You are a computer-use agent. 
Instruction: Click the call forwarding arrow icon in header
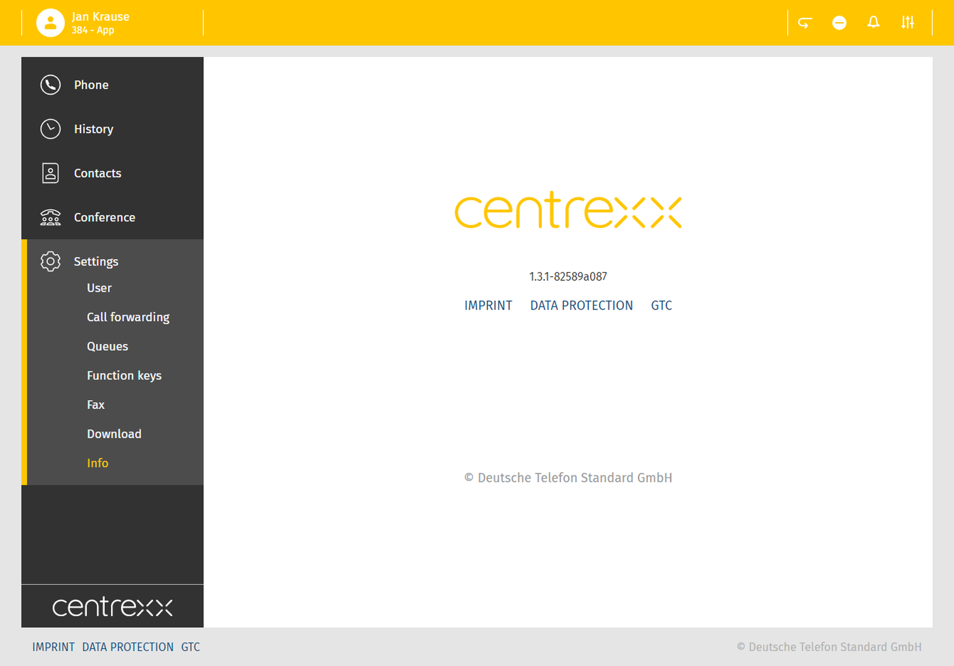(805, 22)
